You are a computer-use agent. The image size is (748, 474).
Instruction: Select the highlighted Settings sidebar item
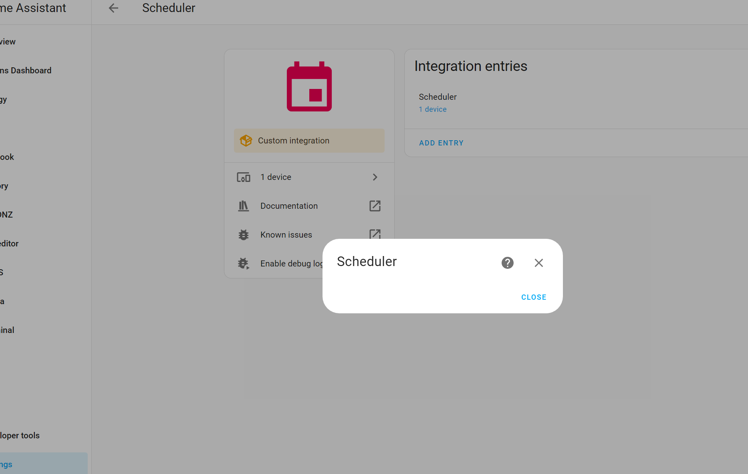coord(7,464)
